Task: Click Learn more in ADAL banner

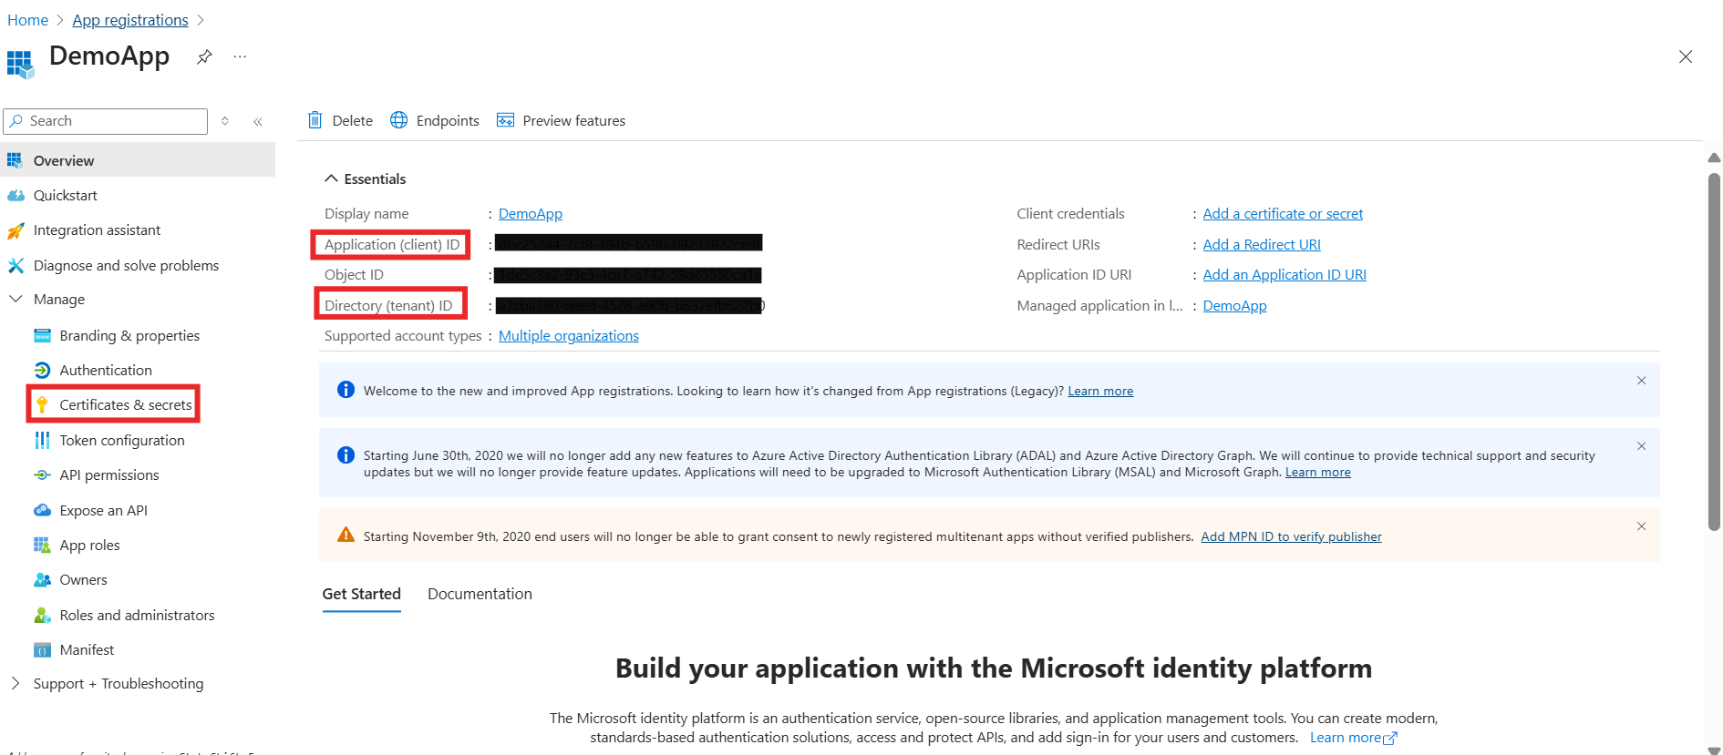Action: point(1317,472)
